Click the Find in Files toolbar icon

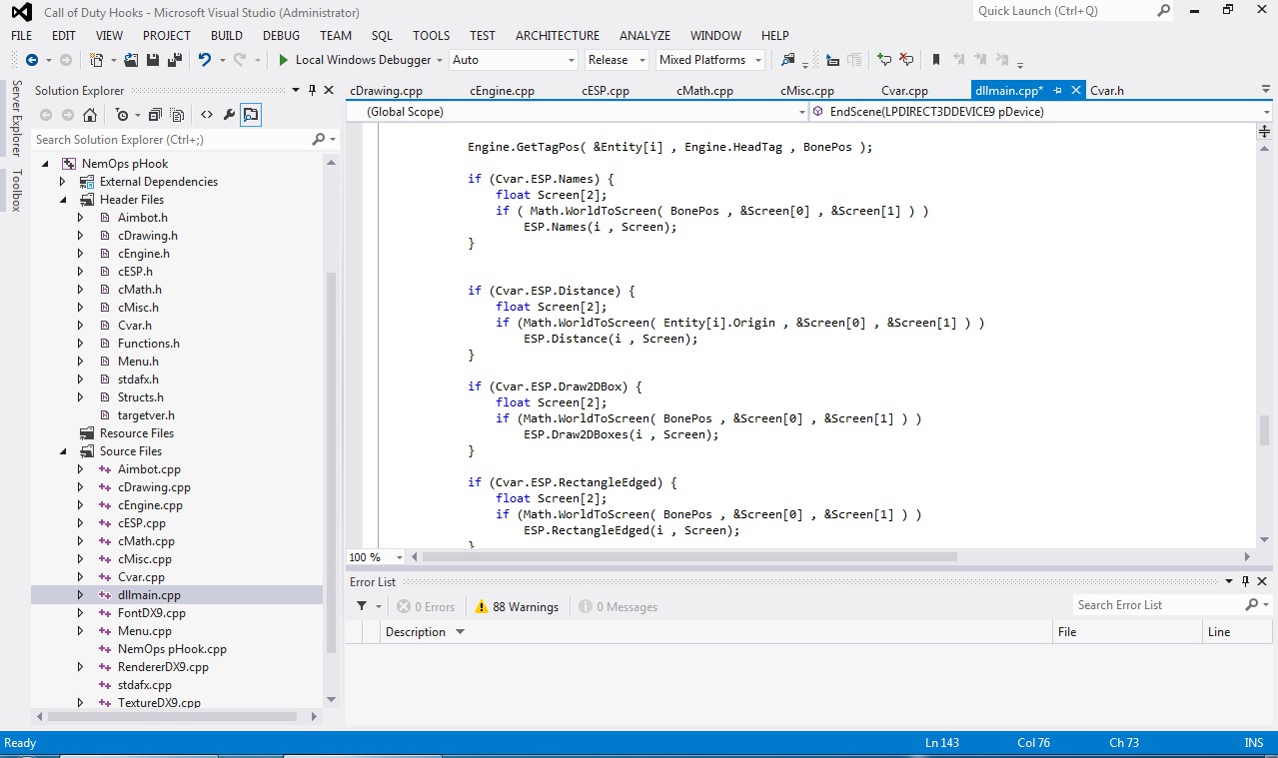coord(788,60)
